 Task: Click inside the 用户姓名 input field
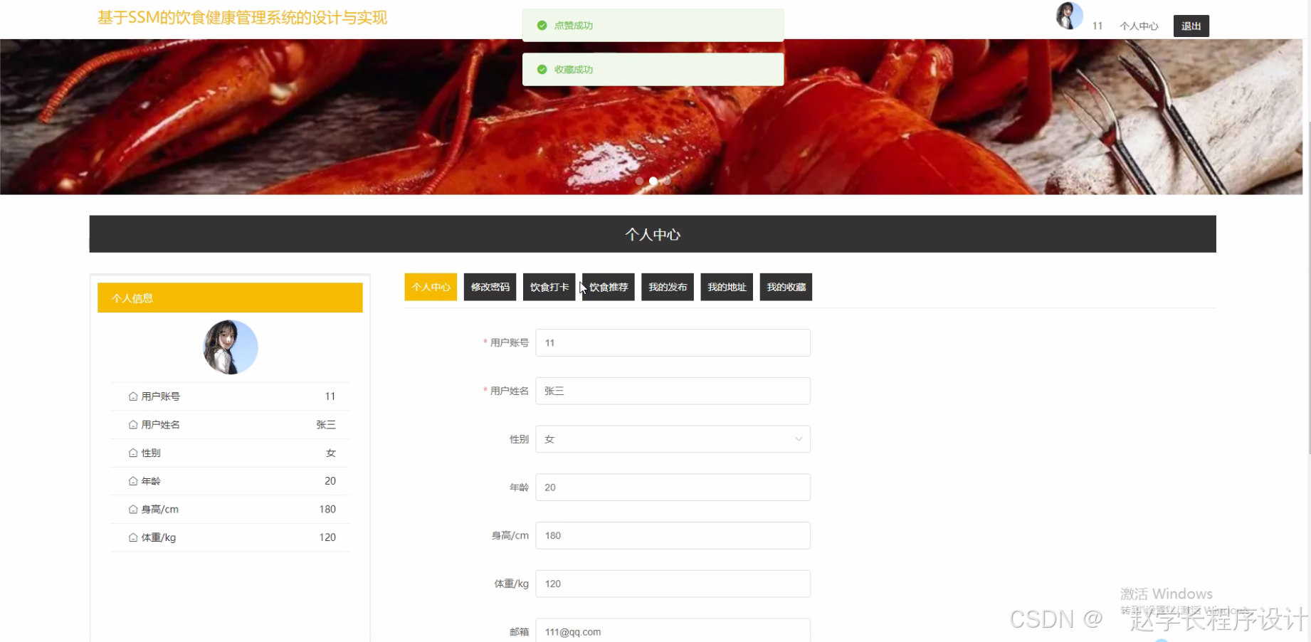point(672,391)
